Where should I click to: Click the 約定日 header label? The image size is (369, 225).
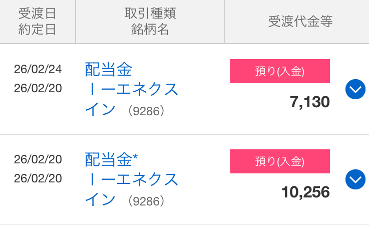(38, 30)
